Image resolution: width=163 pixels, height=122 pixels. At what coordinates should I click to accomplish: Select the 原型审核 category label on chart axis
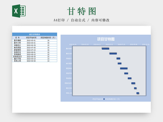tap(69, 68)
